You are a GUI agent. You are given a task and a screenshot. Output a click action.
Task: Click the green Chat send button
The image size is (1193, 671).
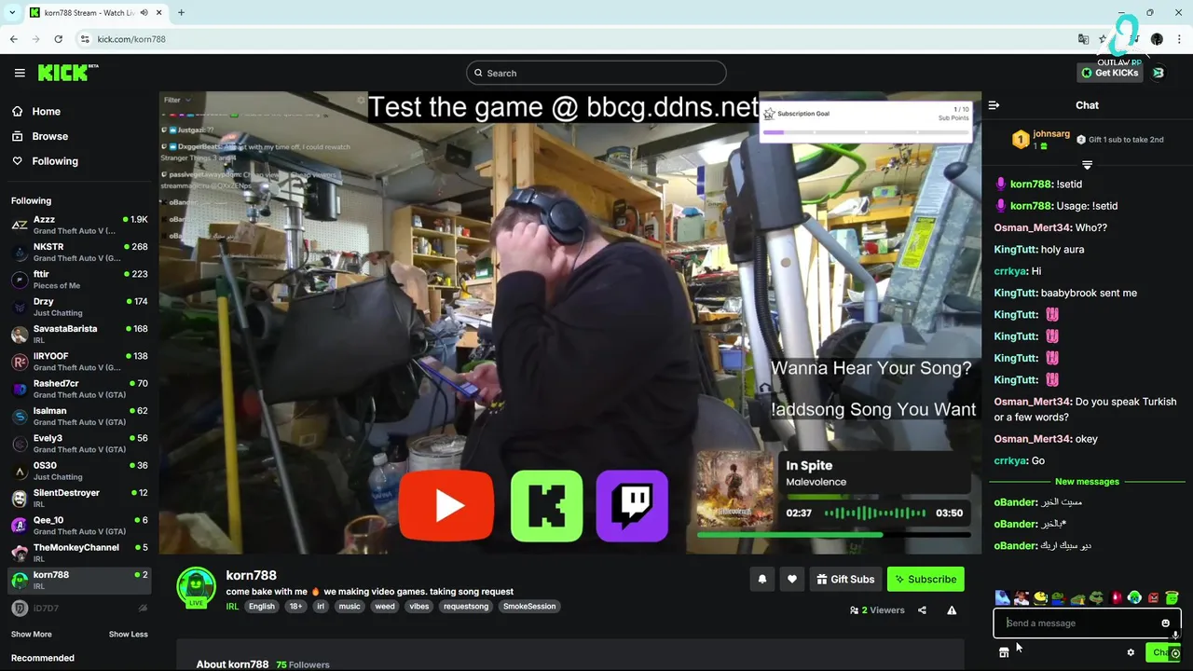(x=1162, y=652)
